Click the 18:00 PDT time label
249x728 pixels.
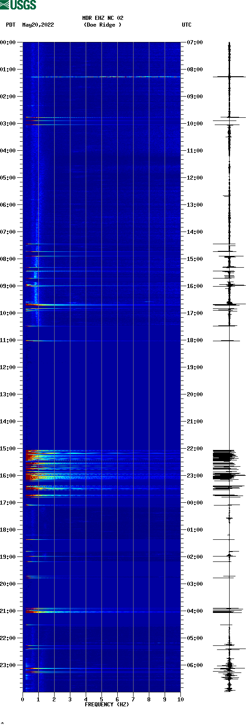[x=8, y=530]
